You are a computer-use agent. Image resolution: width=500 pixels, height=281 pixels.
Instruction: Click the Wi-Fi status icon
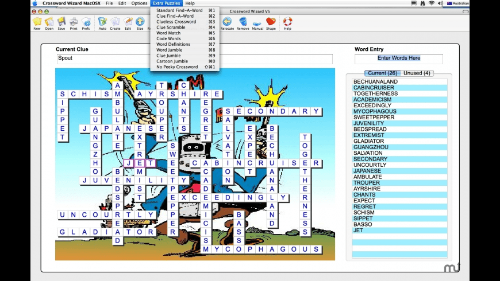point(432,3)
